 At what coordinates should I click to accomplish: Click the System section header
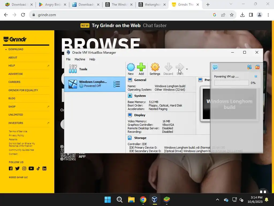coord(140,96)
